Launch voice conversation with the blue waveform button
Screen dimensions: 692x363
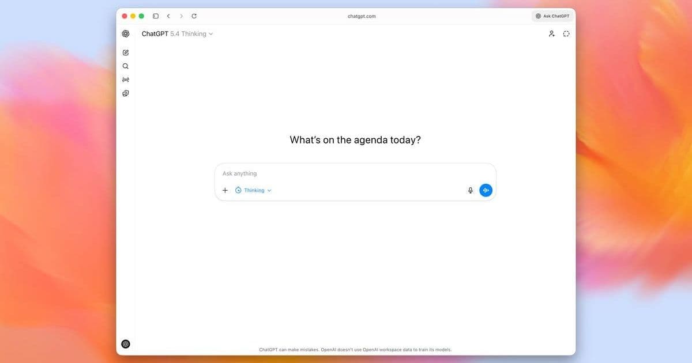(x=485, y=190)
